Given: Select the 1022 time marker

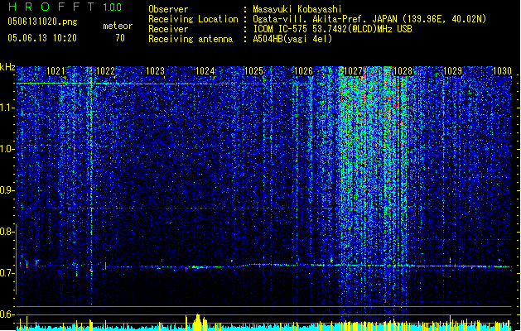Looking at the screenshot, I should tap(105, 71).
